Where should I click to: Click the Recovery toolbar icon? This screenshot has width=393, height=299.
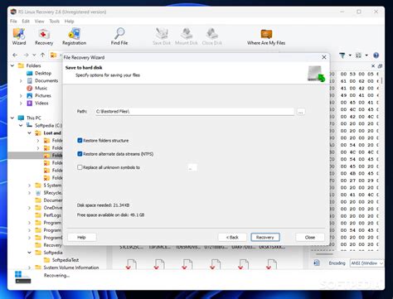click(44, 36)
